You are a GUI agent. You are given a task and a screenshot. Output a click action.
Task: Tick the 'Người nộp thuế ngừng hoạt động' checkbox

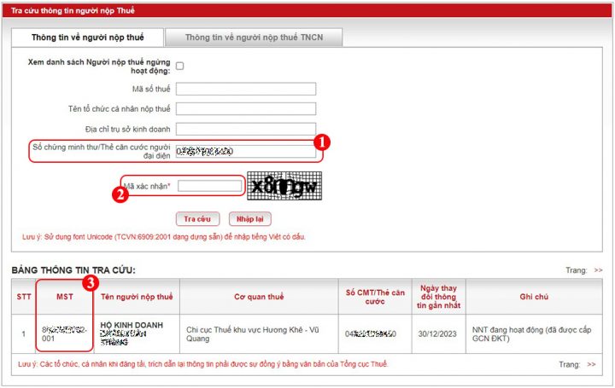pyautogui.click(x=179, y=66)
